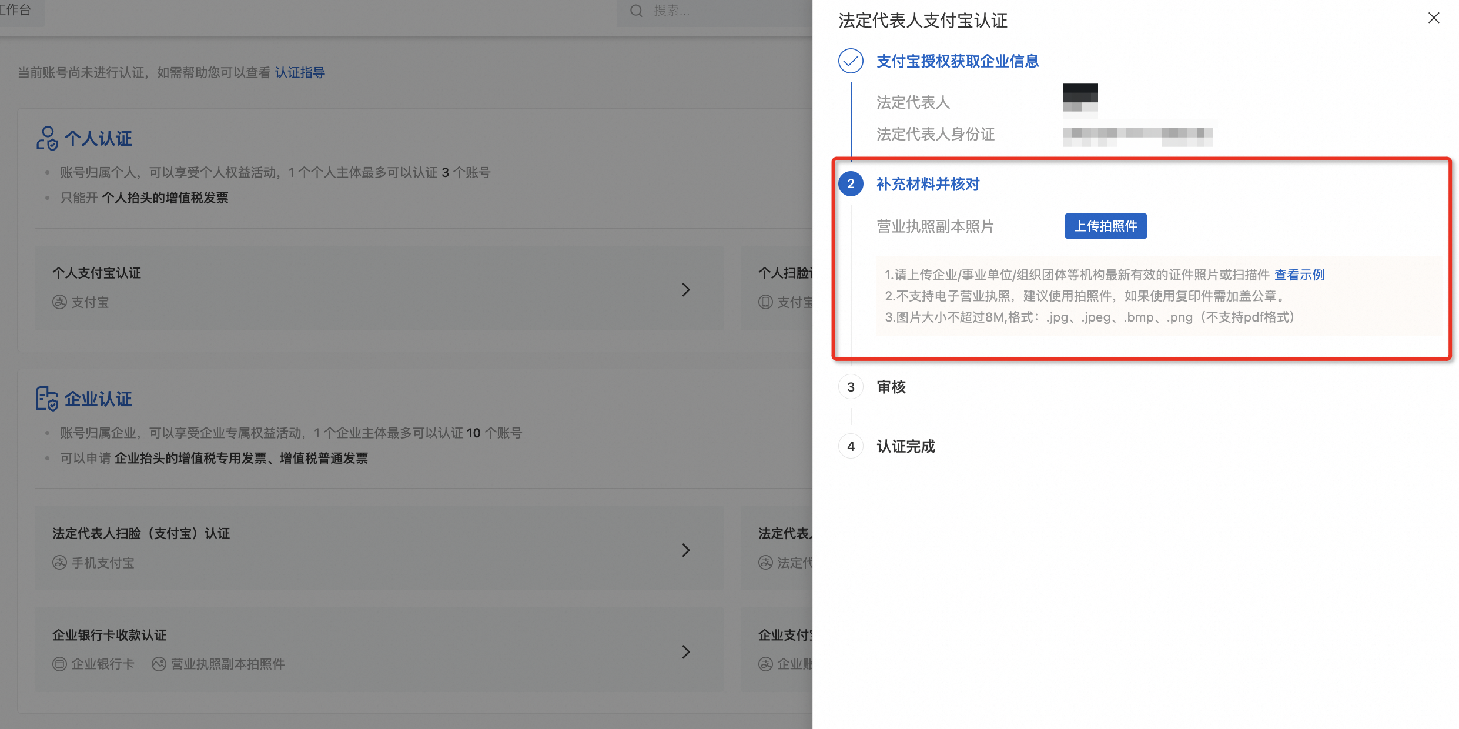Click the icon beside 法定代 in the partly hidden card

pyautogui.click(x=765, y=563)
